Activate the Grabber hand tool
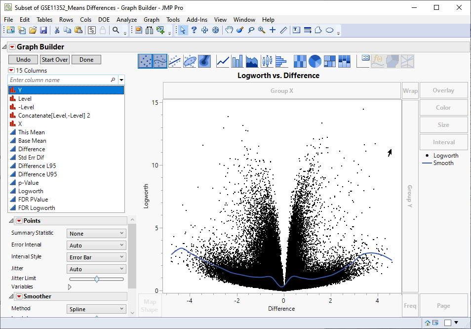Screen dimensions: 471x329 point(229,30)
